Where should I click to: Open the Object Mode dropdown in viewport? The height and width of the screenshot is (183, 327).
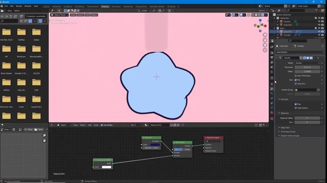pos(59,15)
